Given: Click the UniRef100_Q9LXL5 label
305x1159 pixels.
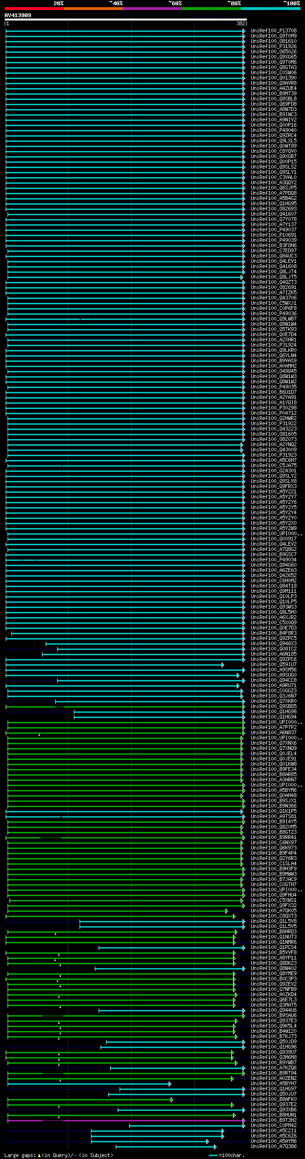Looking at the screenshot, I should 274,141.
